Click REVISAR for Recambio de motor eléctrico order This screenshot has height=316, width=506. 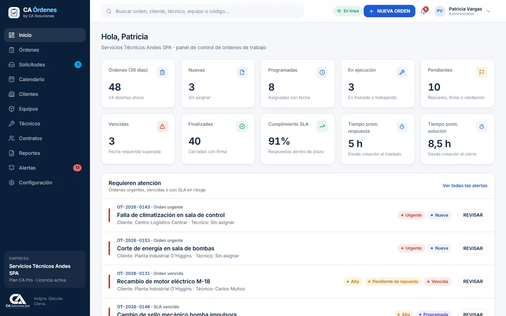tap(473, 282)
